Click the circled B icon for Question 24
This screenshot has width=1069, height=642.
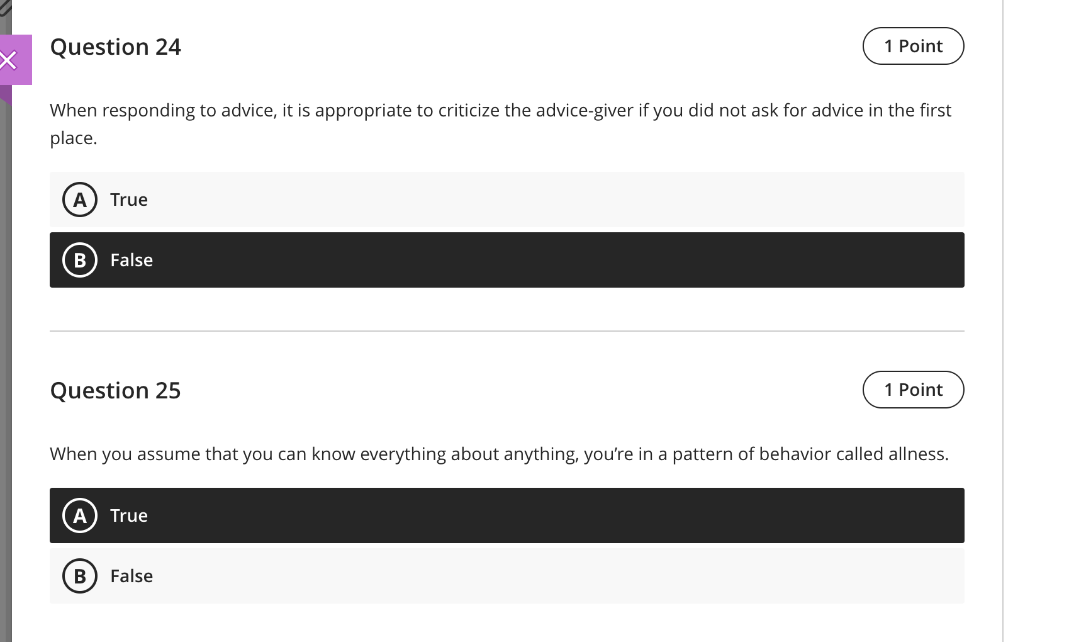pyautogui.click(x=79, y=259)
